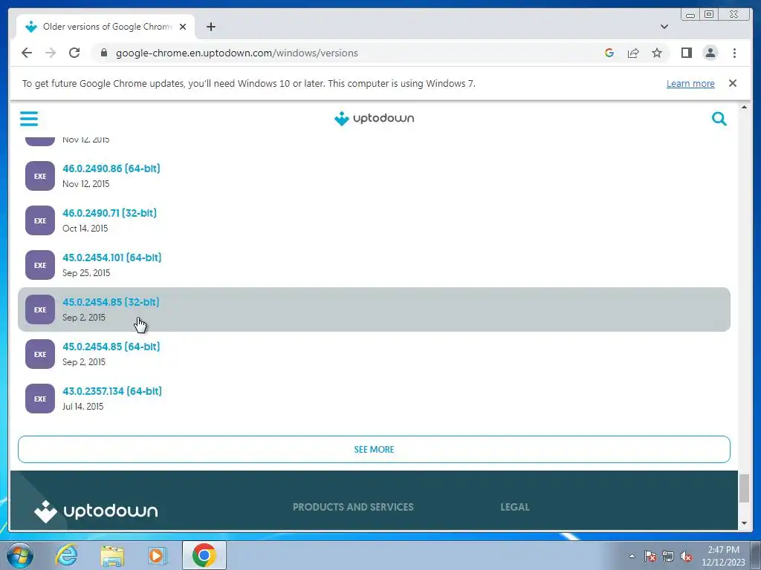
Task: Click the EXE icon for 45.0.2454.101 (64-bit)
Action: [40, 265]
